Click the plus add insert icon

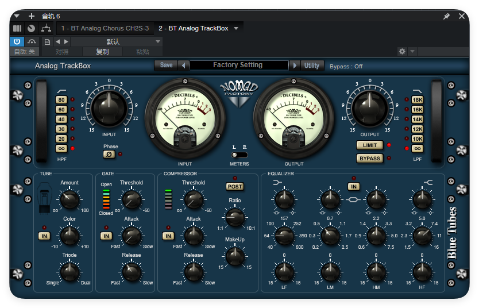32,16
